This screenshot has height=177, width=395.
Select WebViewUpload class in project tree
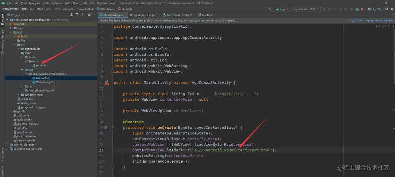point(46,82)
